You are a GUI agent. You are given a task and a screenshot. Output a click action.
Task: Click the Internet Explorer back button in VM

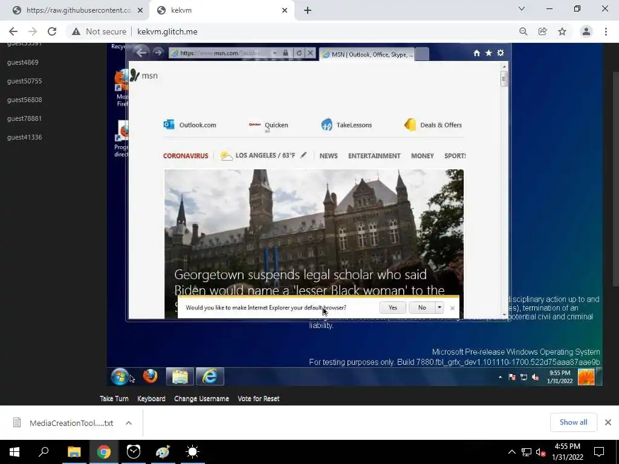tap(140, 52)
